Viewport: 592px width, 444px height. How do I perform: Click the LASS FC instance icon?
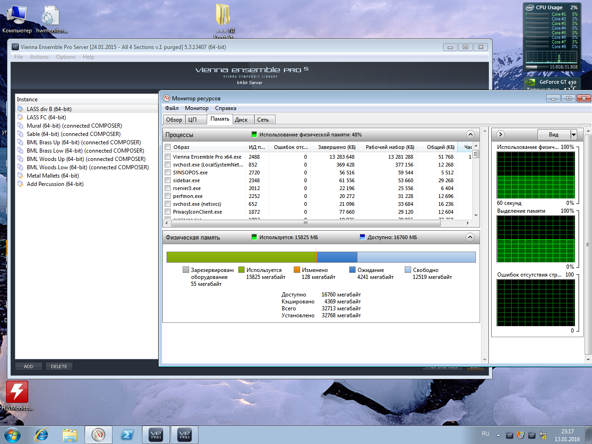pos(20,117)
